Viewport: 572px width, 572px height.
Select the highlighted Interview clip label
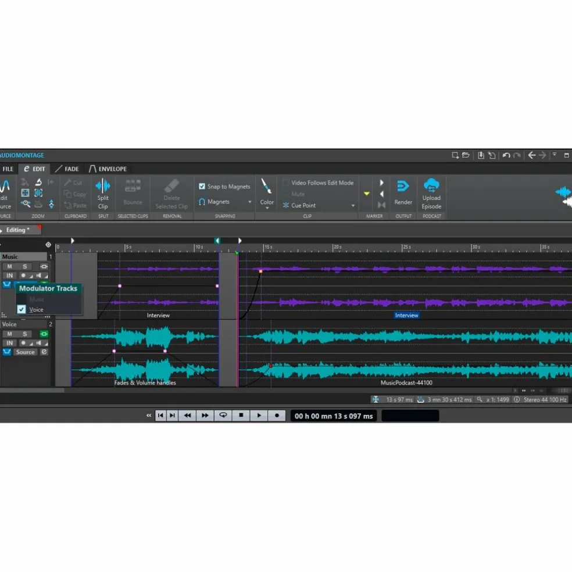click(x=406, y=316)
